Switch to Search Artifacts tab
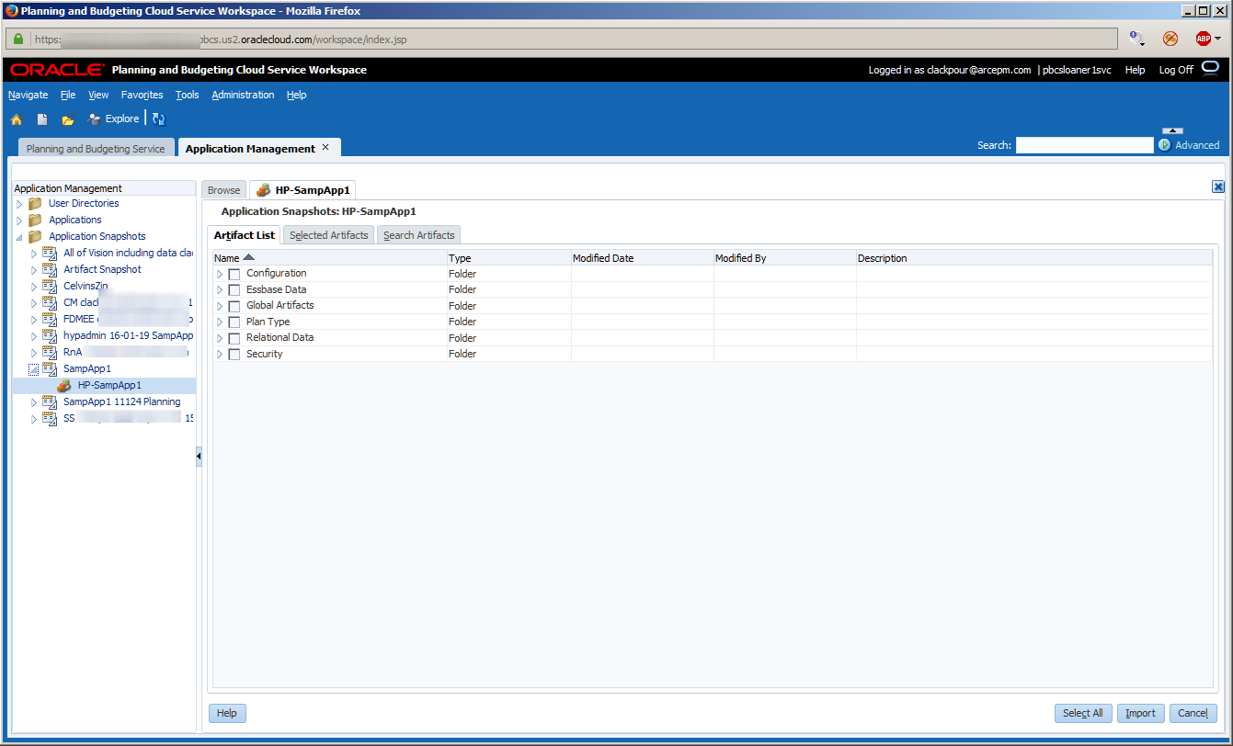Viewport: 1233px width, 746px height. coord(419,235)
